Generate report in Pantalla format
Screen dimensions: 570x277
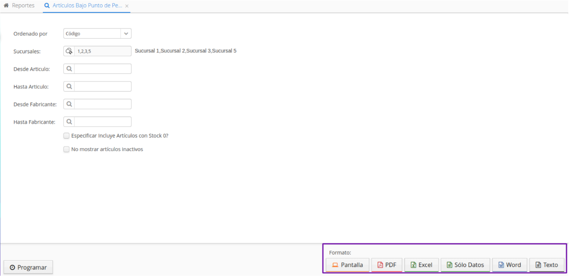pyautogui.click(x=347, y=265)
